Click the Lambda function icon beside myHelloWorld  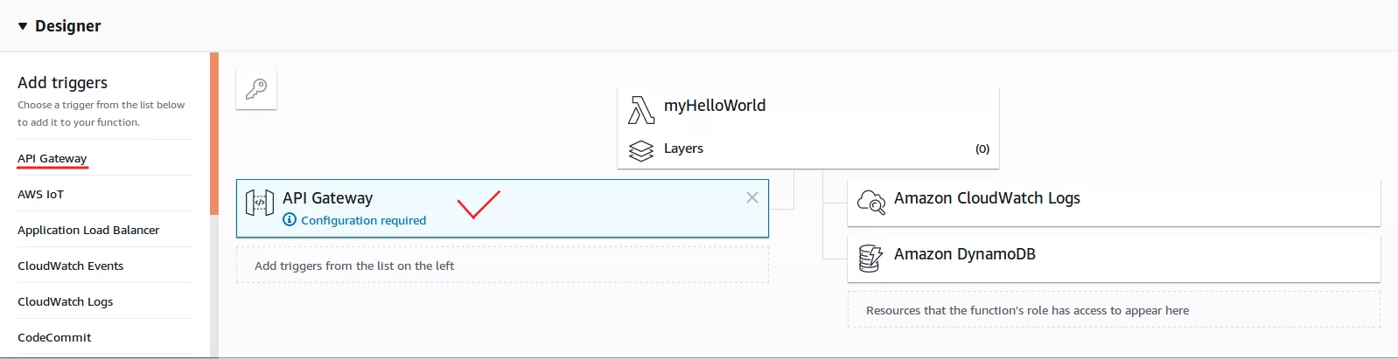(641, 111)
